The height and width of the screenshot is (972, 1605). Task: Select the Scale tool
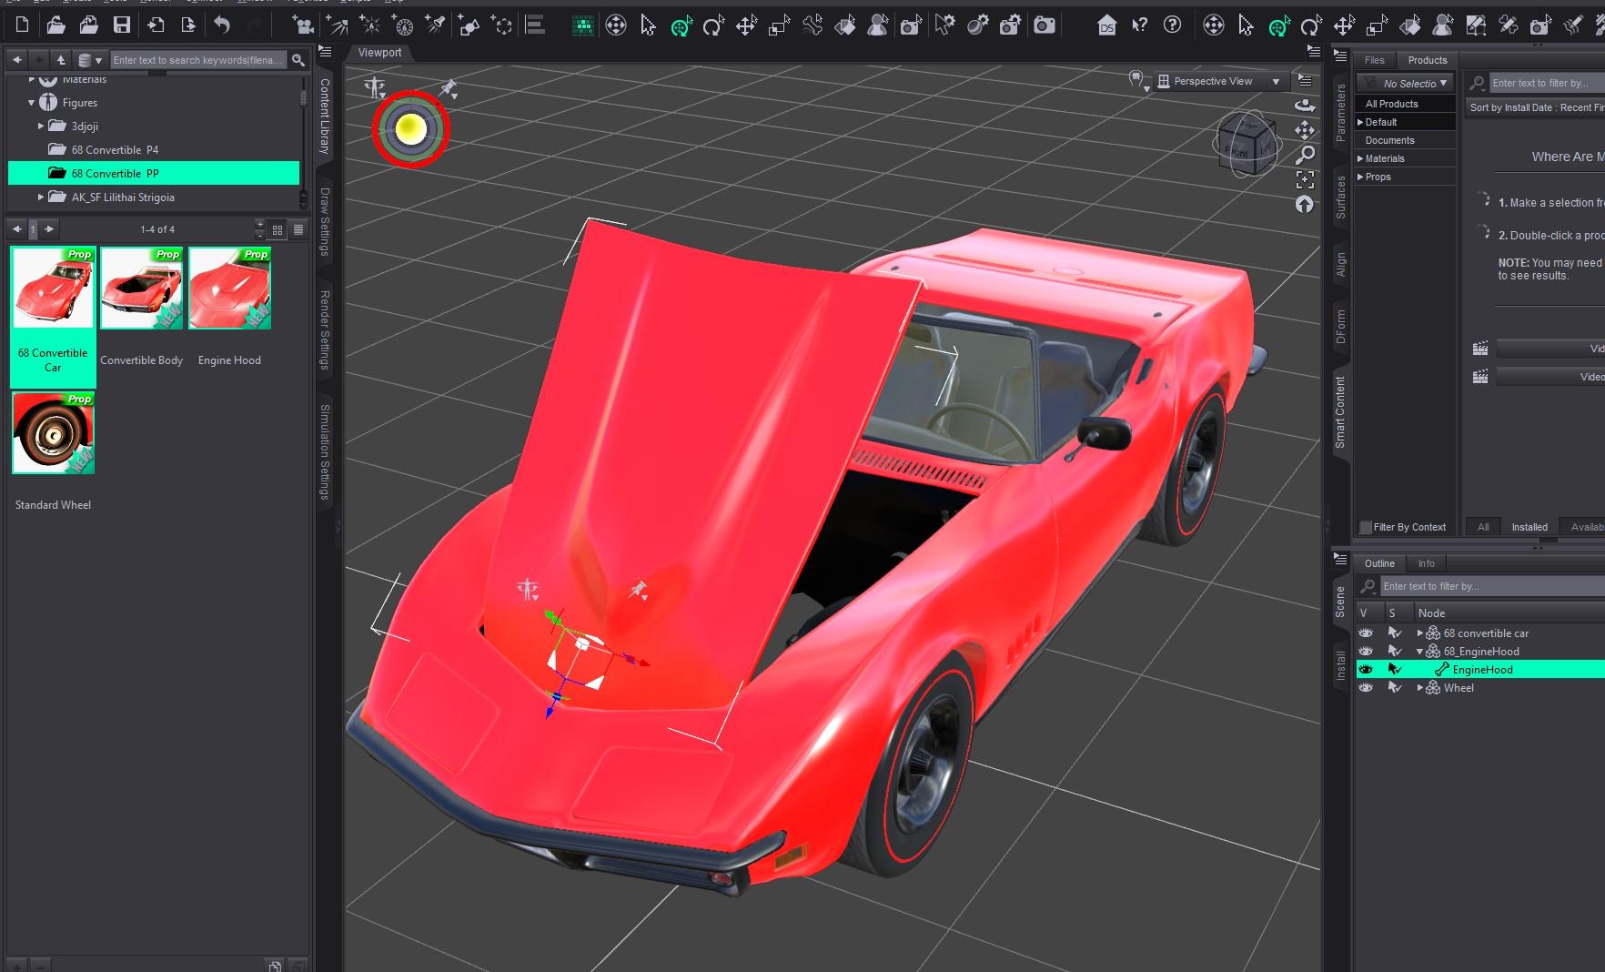(779, 25)
